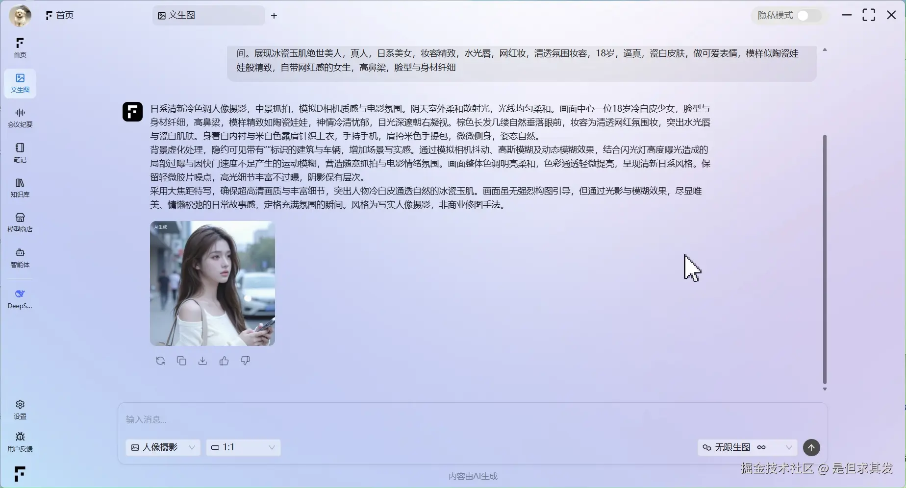
Task: Open the 模型商店 sidebar icon
Action: coord(20,222)
